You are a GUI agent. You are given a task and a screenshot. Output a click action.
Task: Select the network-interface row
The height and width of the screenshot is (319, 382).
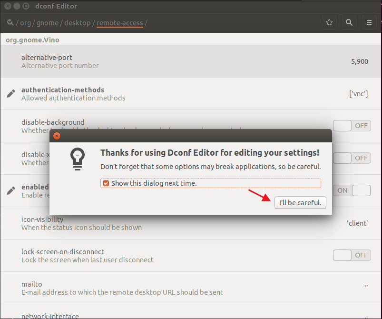point(191,311)
